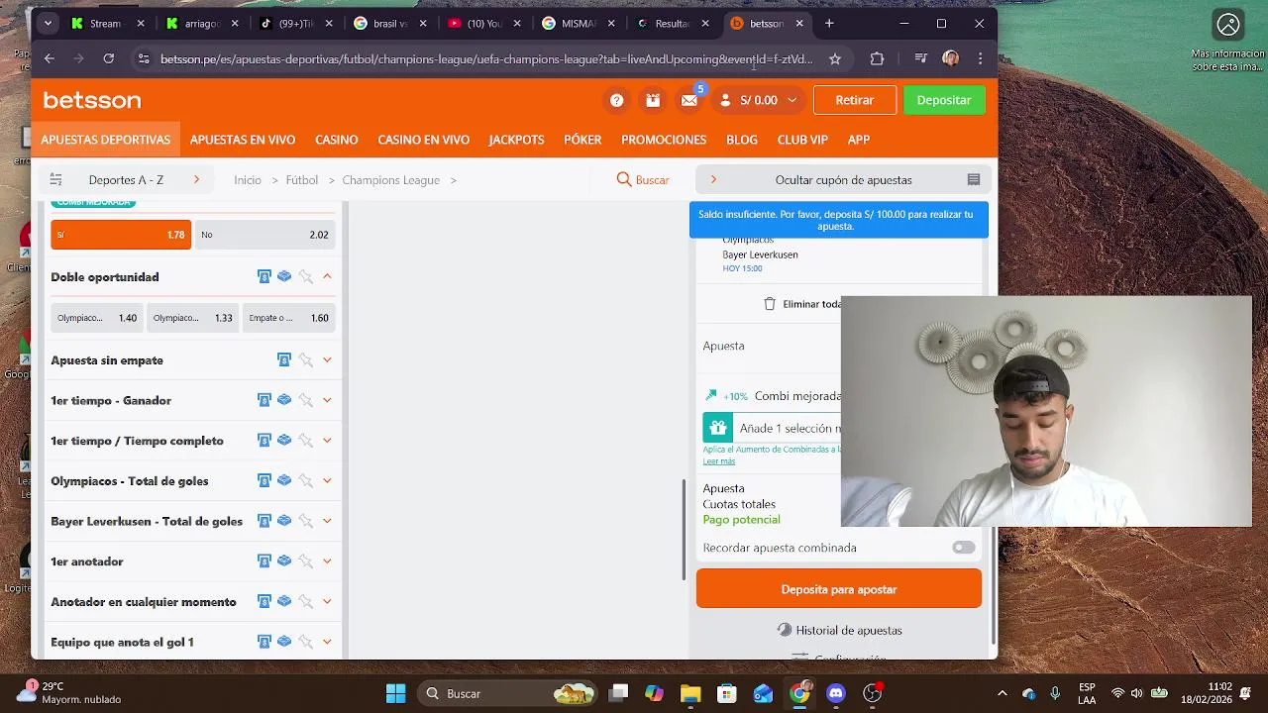1268x713 pixels.
Task: Open the browser extensions puzzle icon
Action: point(877,59)
